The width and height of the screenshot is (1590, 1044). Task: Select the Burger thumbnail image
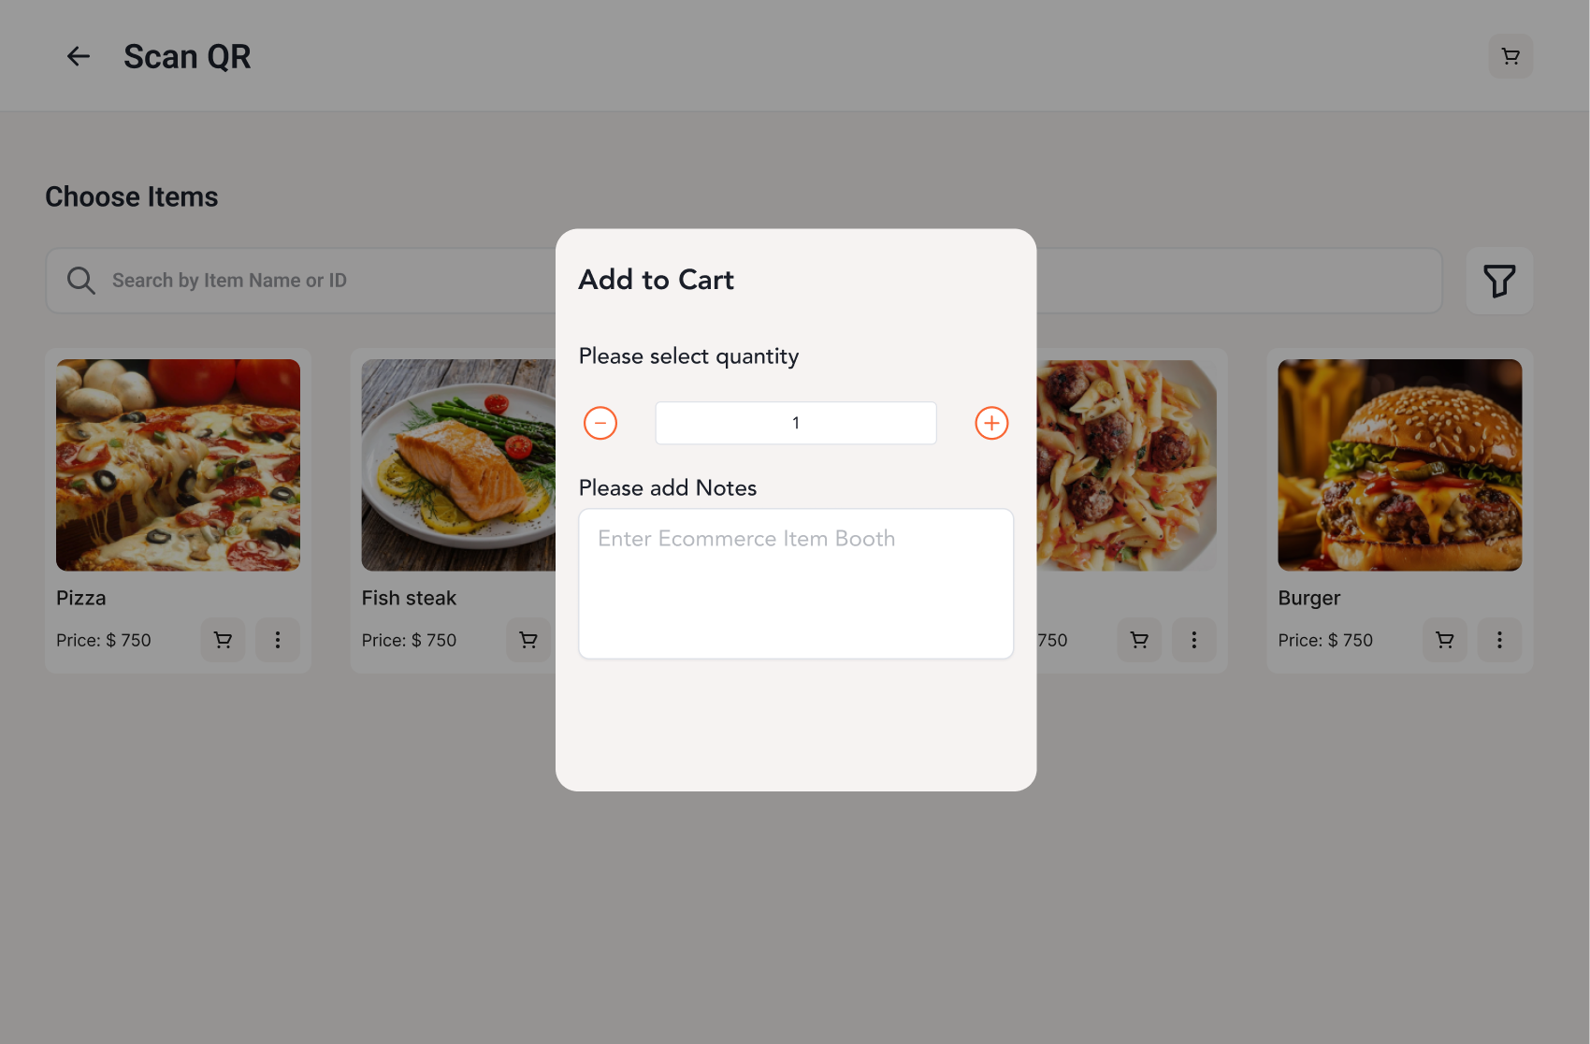(x=1400, y=465)
